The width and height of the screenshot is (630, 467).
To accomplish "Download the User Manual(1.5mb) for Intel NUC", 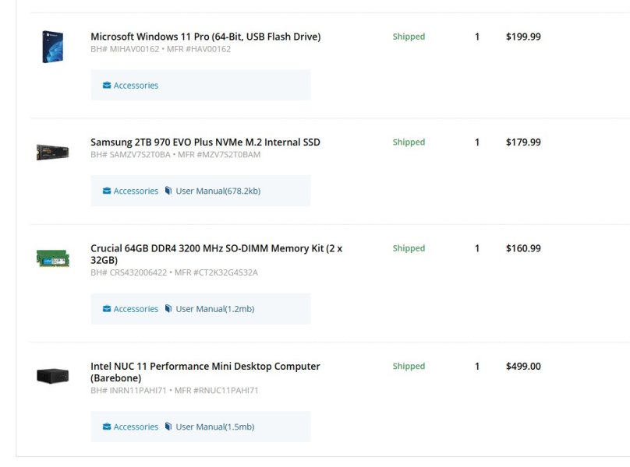I will [215, 427].
